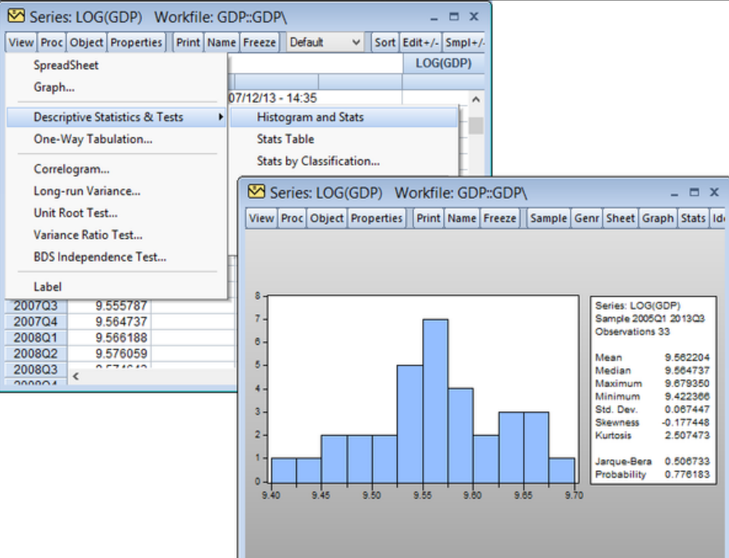
Task: Click the Sample toolbar button
Action: (x=549, y=218)
